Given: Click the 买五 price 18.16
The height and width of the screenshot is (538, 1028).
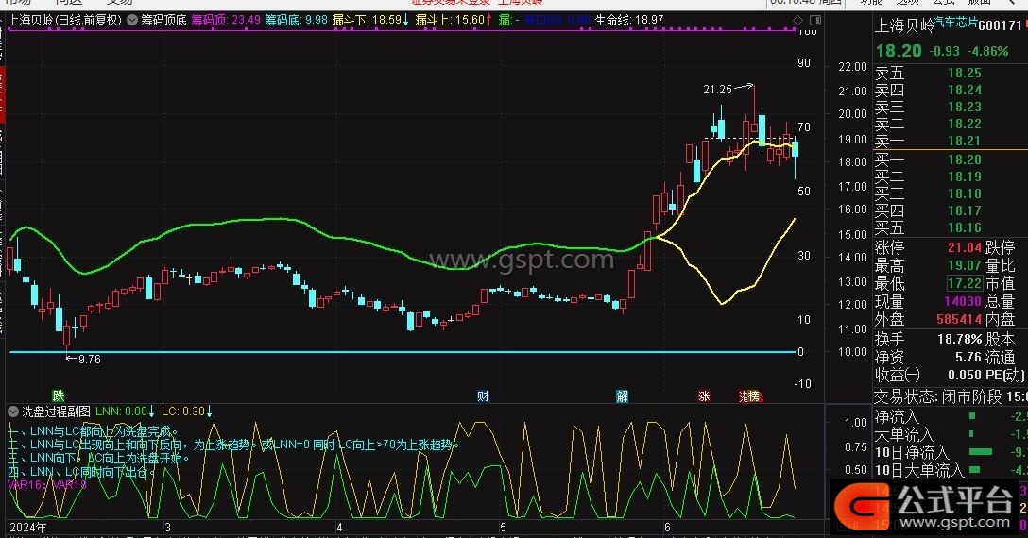Looking at the screenshot, I should point(965,228).
